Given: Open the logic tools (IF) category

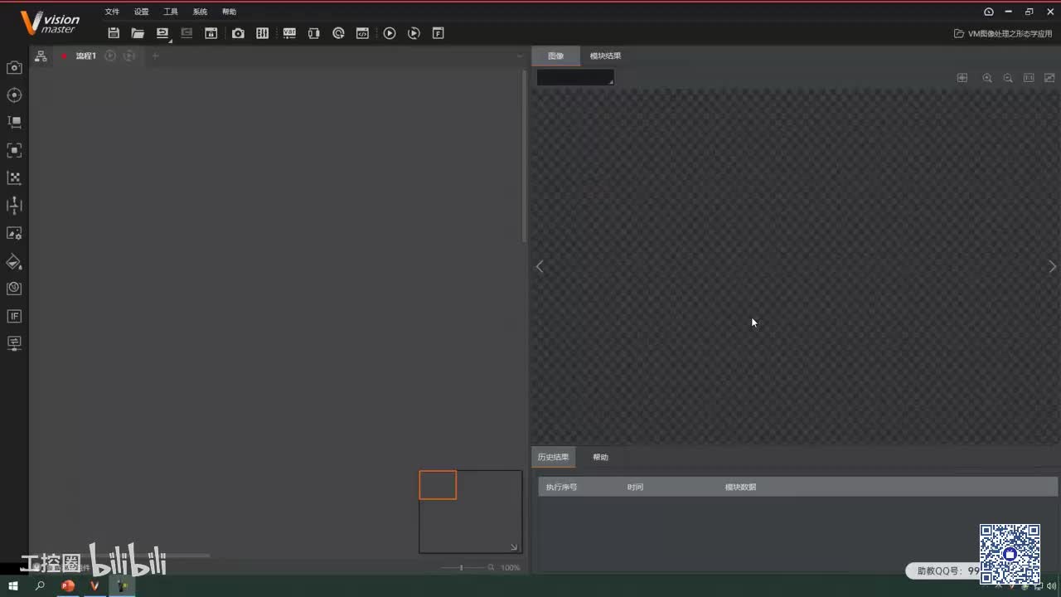Looking at the screenshot, I should (x=14, y=316).
